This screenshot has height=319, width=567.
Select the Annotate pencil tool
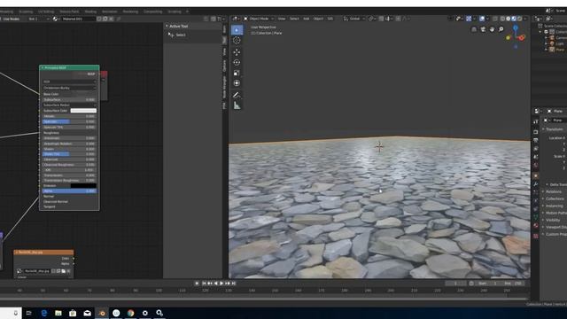pyautogui.click(x=237, y=95)
